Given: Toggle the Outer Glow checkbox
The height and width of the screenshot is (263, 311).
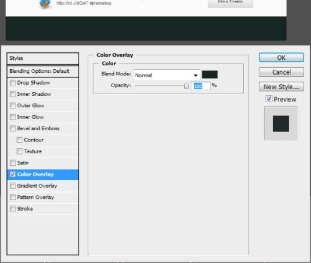Looking at the screenshot, I should (x=12, y=105).
